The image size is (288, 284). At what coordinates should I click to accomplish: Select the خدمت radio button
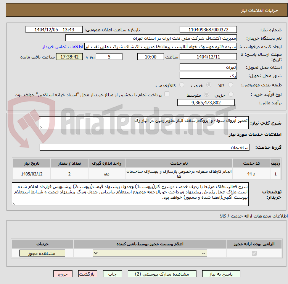[209, 85]
